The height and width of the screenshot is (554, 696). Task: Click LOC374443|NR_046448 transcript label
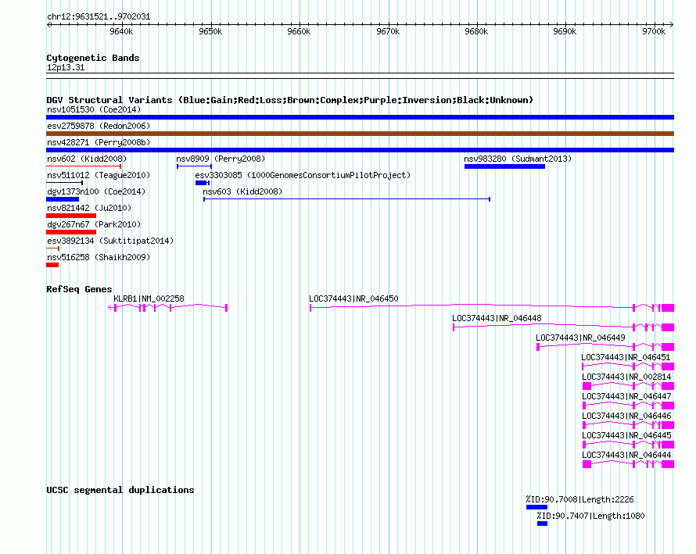click(x=497, y=318)
